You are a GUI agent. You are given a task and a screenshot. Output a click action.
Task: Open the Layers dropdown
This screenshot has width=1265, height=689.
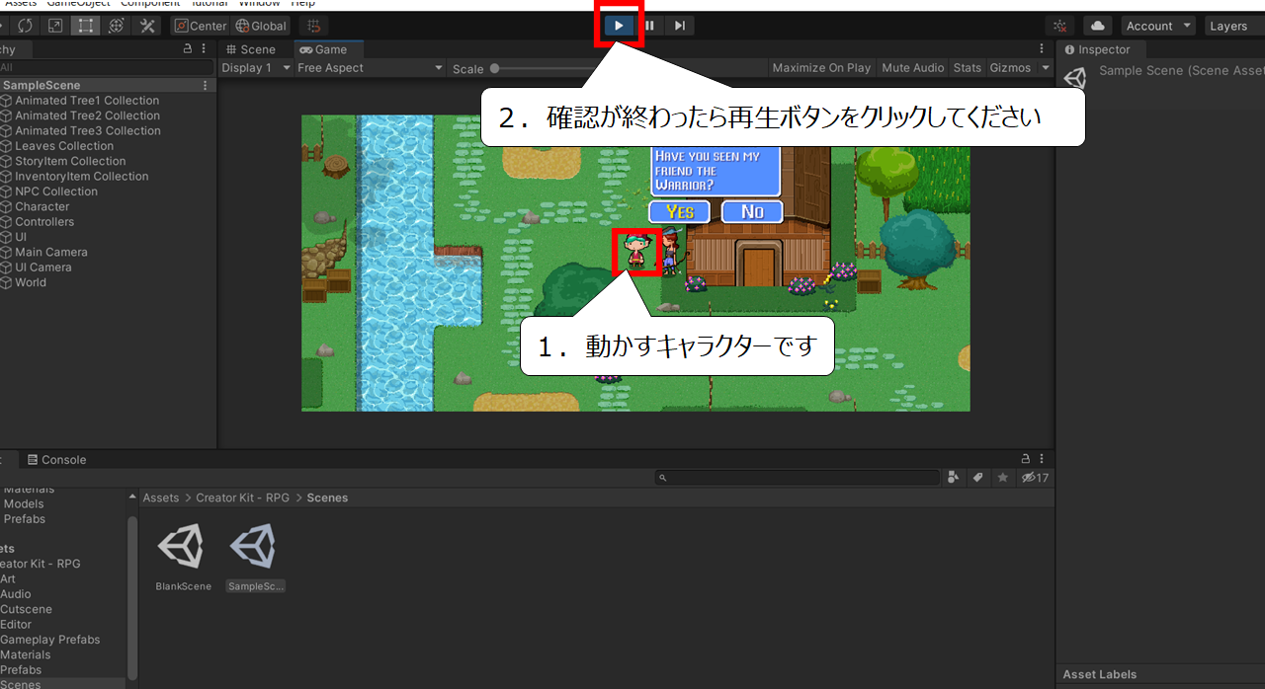[1234, 26]
